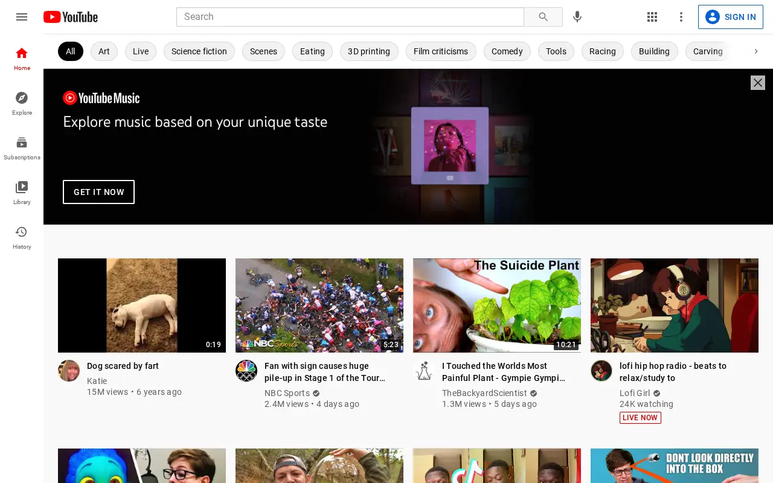This screenshot has width=773, height=483.
Task: Open Explore in the sidebar
Action: pos(22,103)
